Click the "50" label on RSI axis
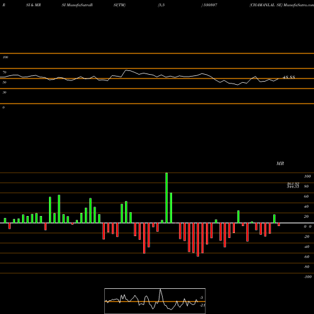This screenshot has width=314, height=314. (x=4, y=82)
